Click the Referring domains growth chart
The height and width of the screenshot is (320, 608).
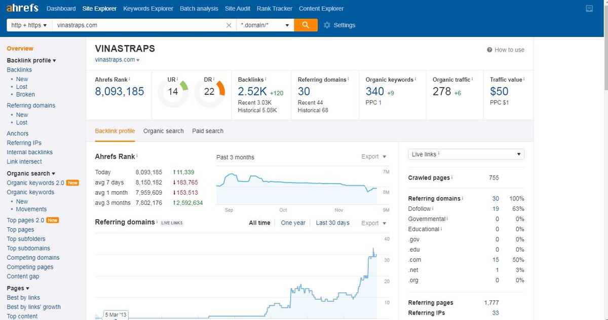(x=236, y=276)
